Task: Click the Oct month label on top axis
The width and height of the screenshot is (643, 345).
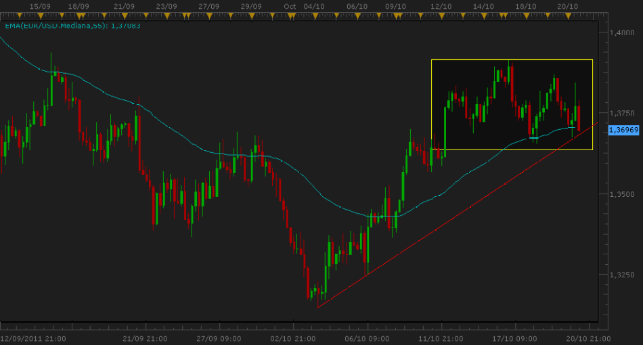Action: coord(290,6)
